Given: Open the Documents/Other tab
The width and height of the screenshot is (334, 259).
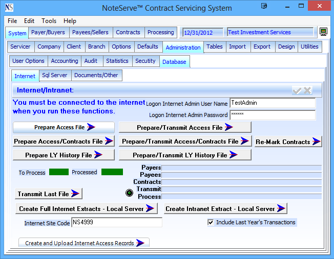Looking at the screenshot, I should coord(96,76).
